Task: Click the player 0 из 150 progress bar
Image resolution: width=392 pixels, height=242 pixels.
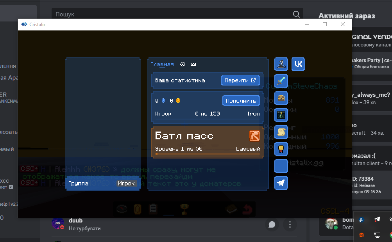Action: point(208,119)
